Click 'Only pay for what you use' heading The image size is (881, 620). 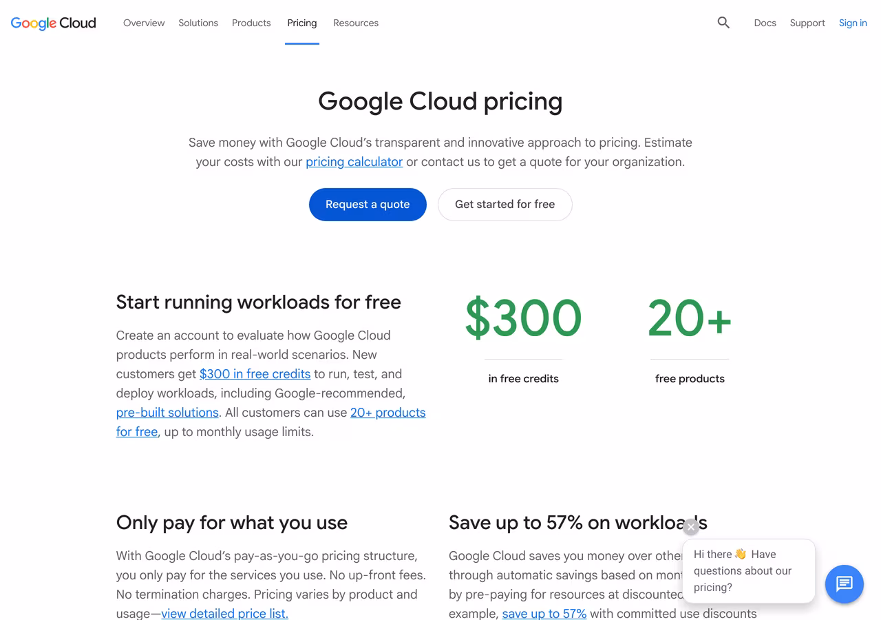[232, 522]
